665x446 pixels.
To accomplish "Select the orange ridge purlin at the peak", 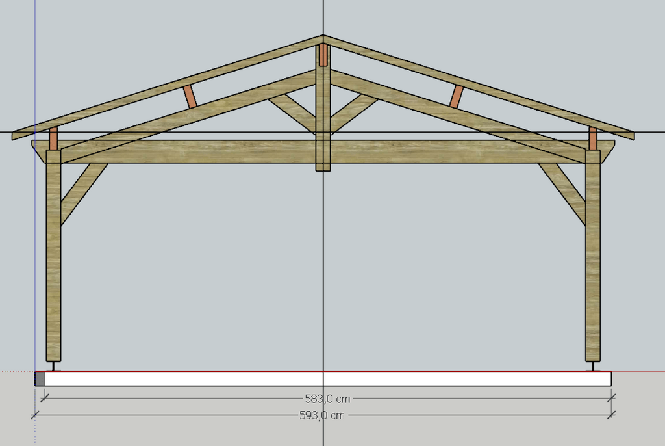I will [x=323, y=55].
